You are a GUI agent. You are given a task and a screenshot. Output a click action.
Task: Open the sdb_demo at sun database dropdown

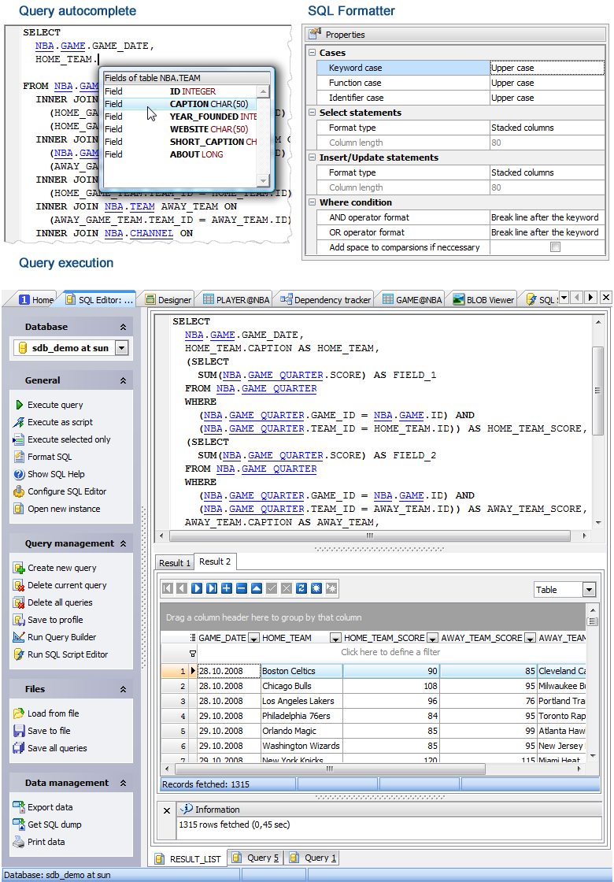tap(121, 348)
